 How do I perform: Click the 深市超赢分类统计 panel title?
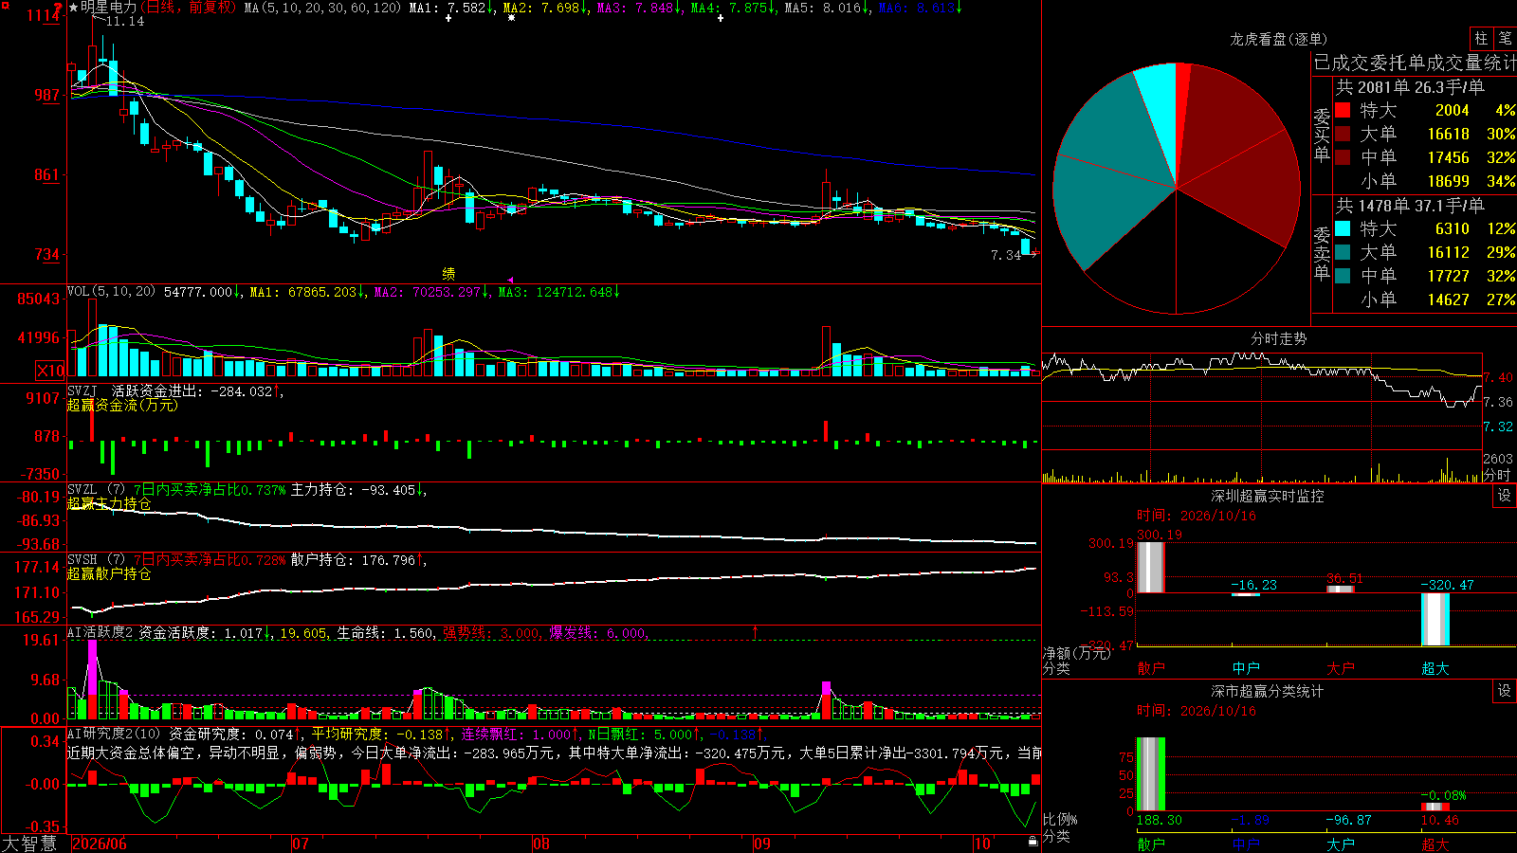(x=1268, y=691)
